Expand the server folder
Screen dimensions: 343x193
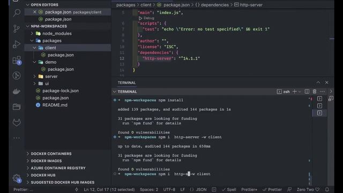(x=34, y=76)
